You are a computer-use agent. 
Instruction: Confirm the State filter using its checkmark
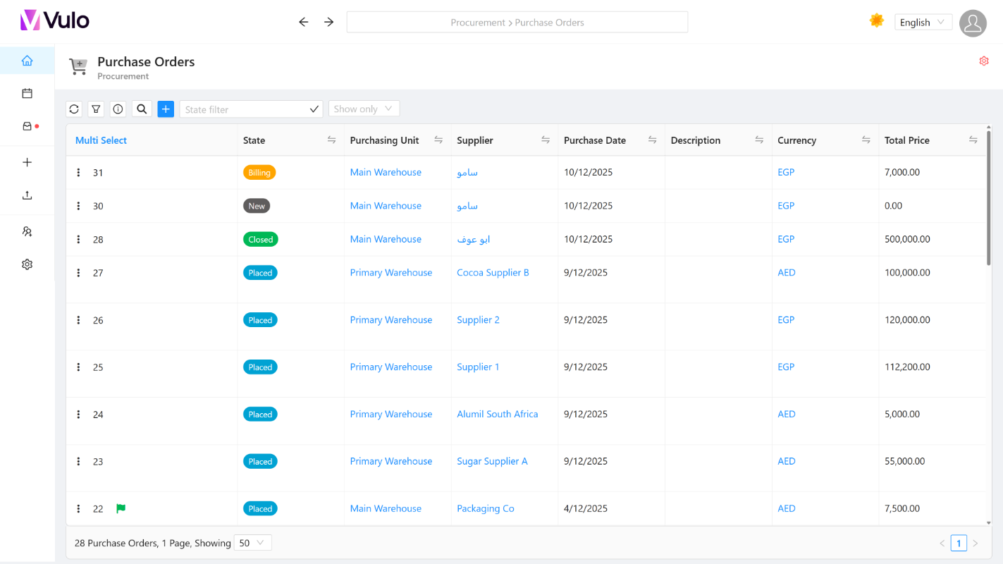pos(314,109)
